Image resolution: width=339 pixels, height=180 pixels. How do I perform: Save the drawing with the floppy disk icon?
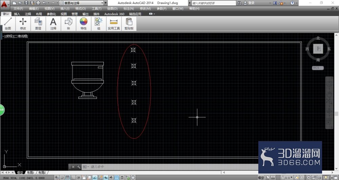(x=26, y=3)
